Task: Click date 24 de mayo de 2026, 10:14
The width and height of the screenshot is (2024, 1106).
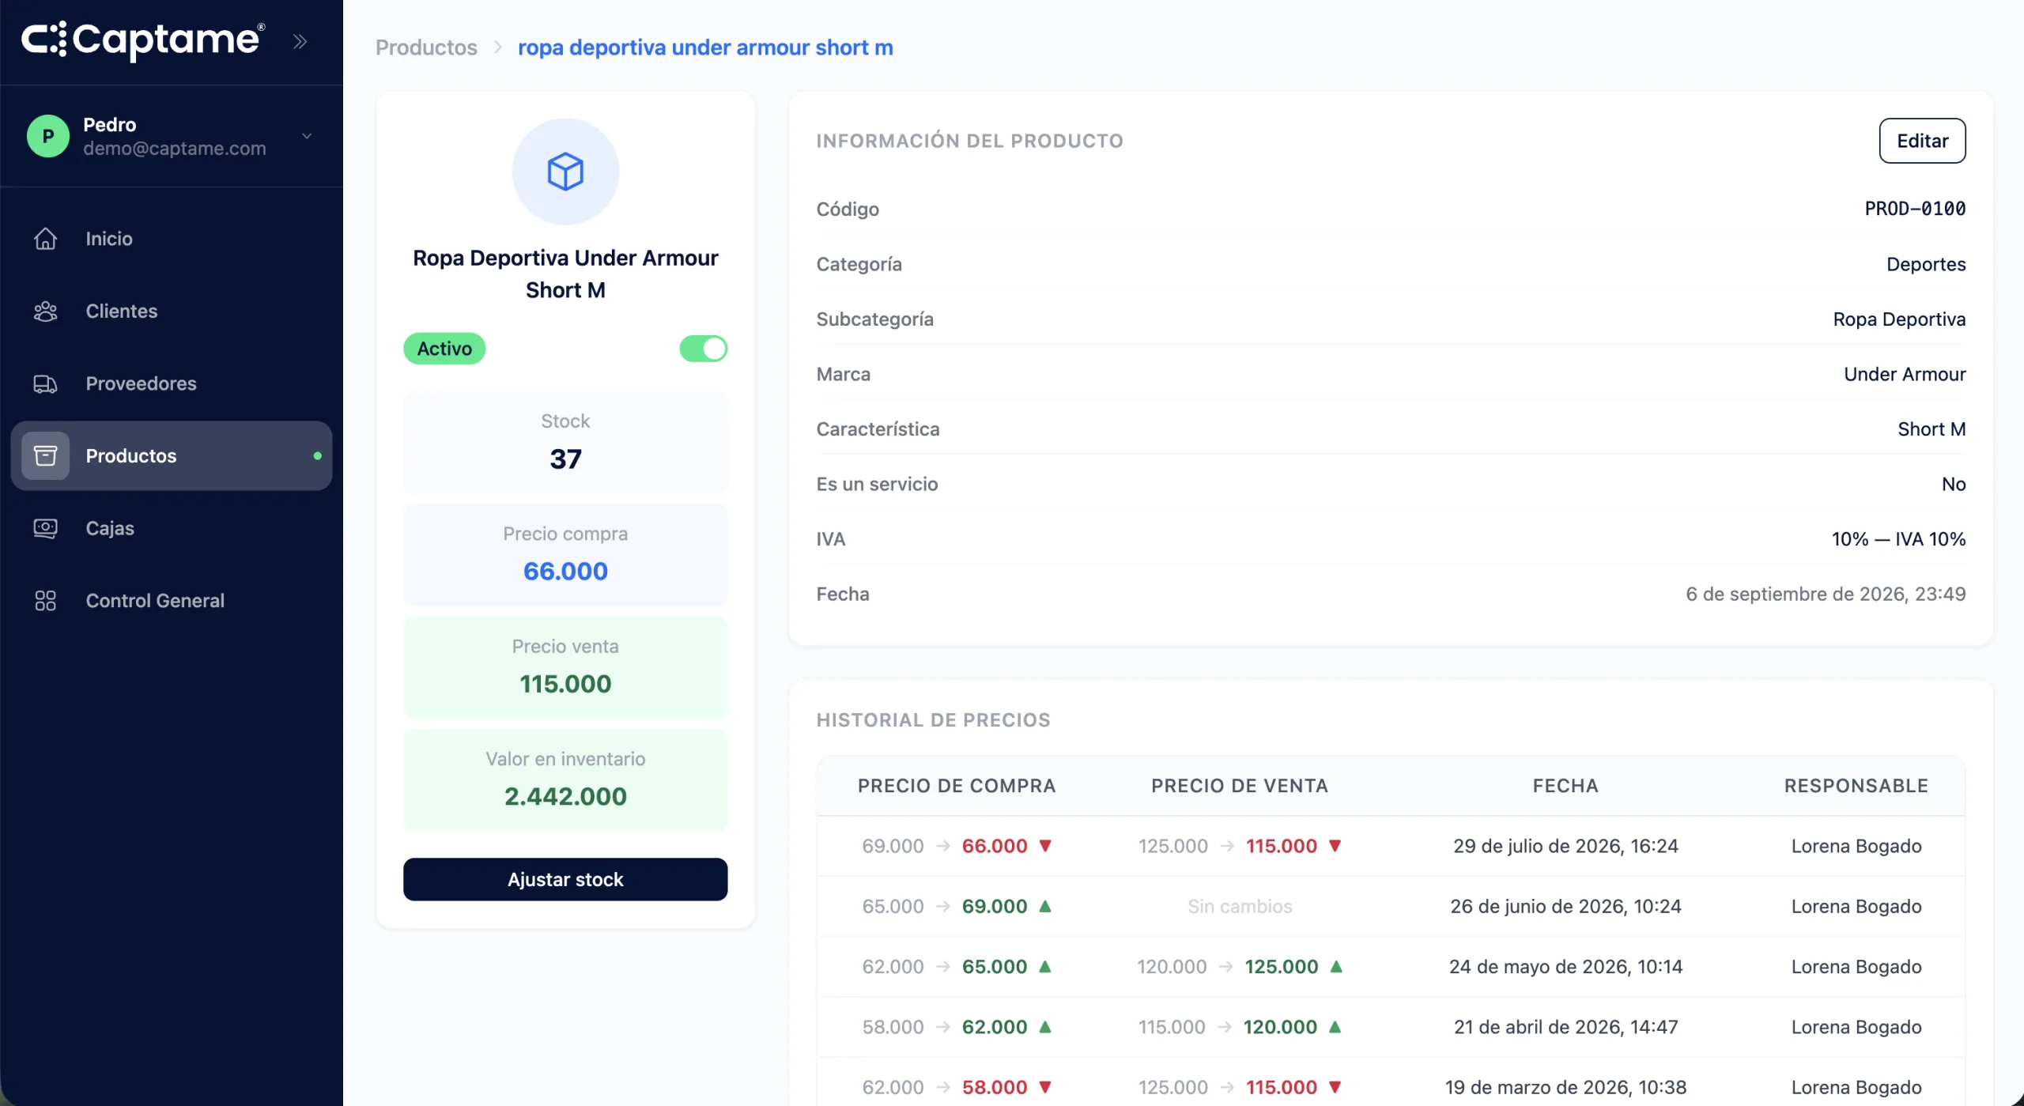Action: pos(1565,966)
